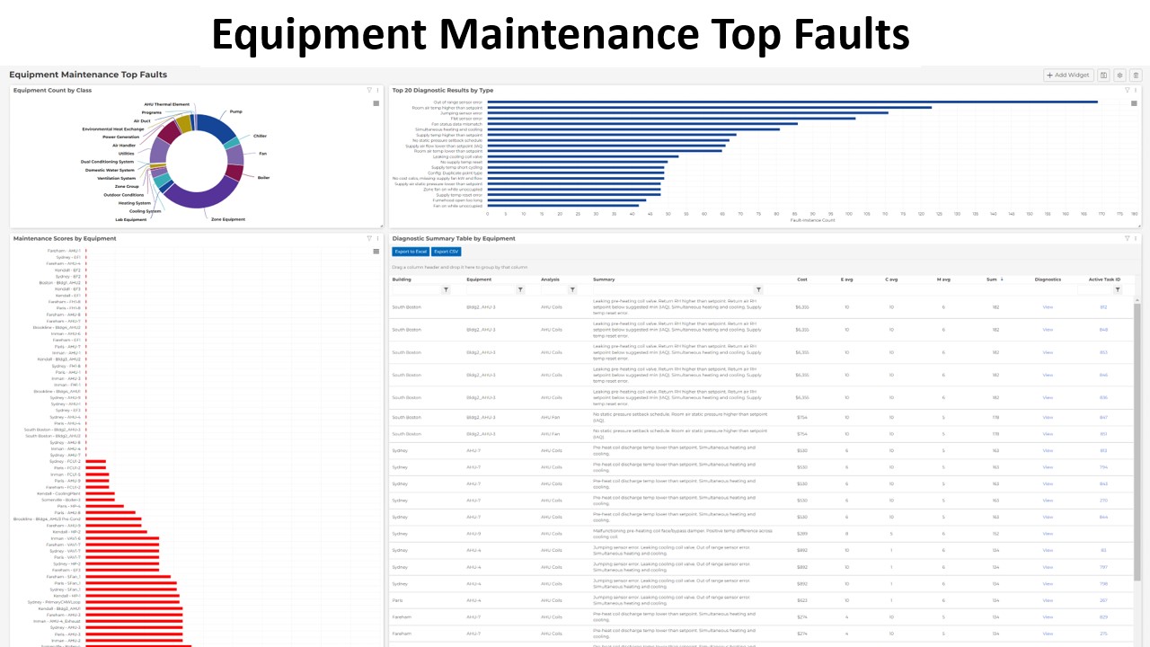The width and height of the screenshot is (1150, 647).
Task: Click the 'Room air temp higher than setpoint' bar
Action: (709, 107)
